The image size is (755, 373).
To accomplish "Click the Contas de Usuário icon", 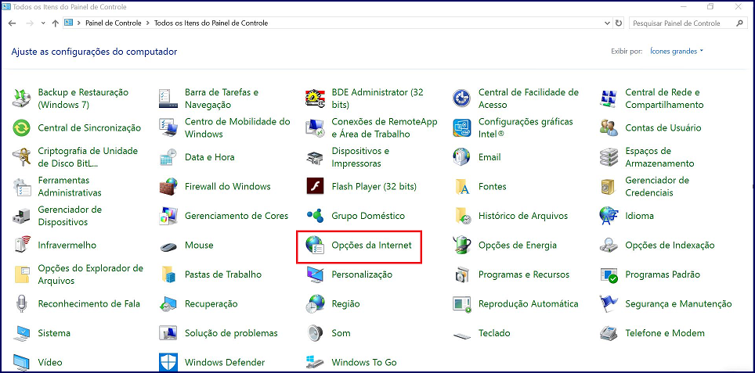I will coord(609,128).
